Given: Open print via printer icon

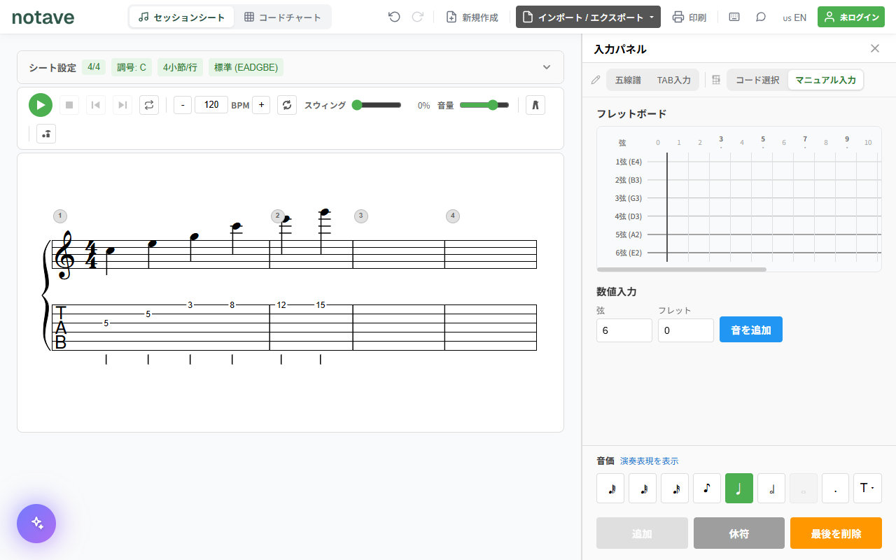Looking at the screenshot, I should tap(689, 17).
